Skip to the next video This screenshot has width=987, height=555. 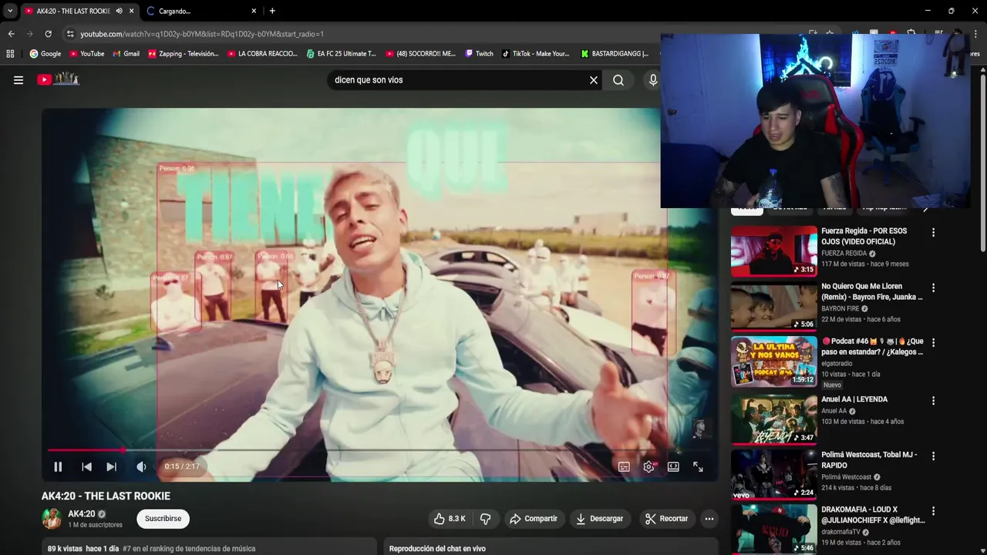(111, 466)
